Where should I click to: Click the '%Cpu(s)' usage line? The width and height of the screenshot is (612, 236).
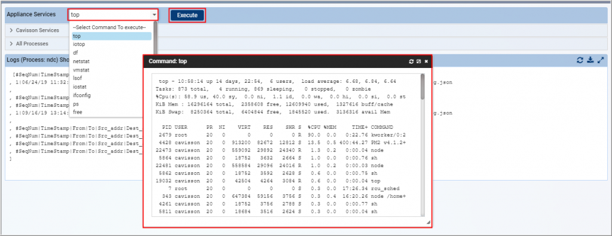281,97
